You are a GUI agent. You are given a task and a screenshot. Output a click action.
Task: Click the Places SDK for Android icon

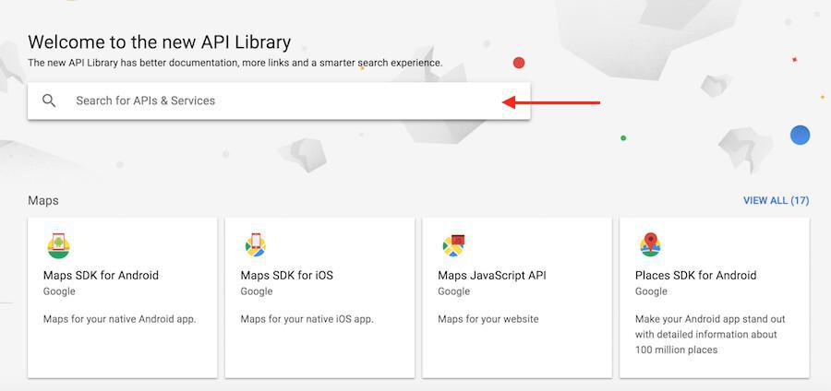click(650, 245)
